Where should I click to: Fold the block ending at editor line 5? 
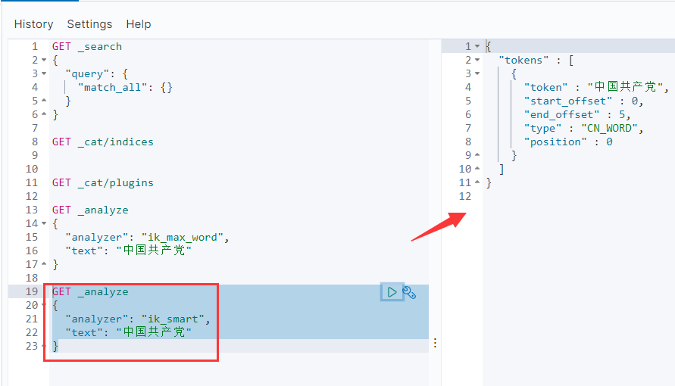pos(44,101)
